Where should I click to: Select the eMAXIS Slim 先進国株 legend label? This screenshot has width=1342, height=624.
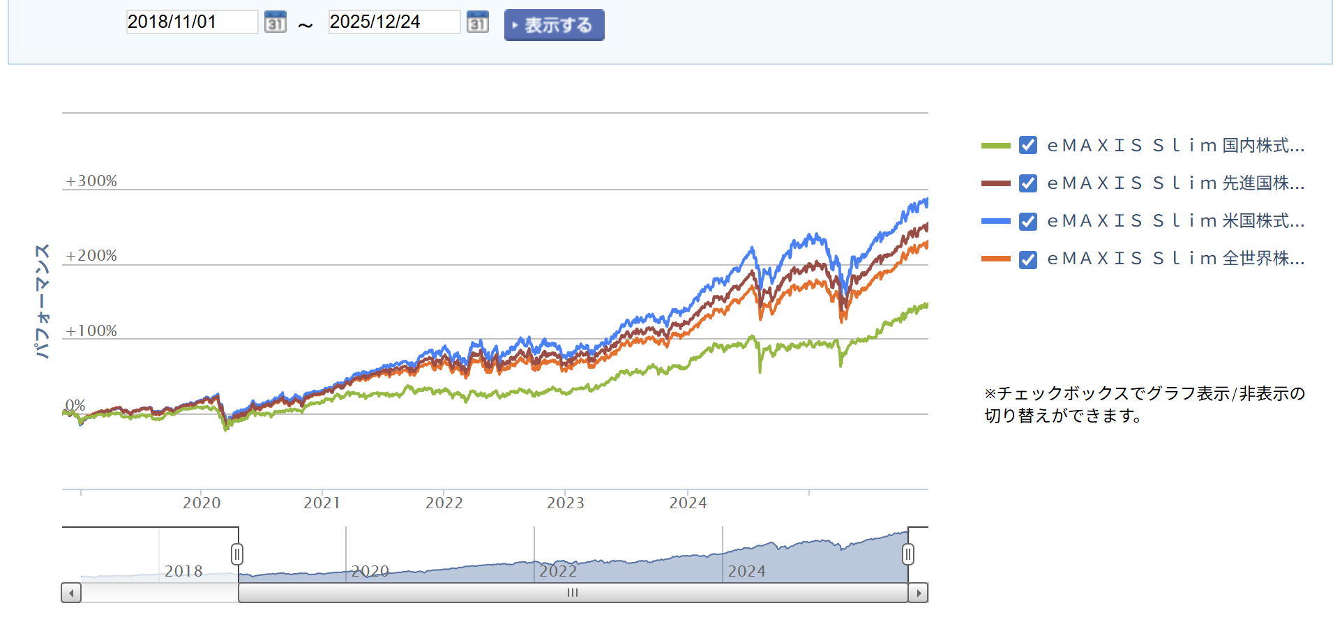pos(1175,183)
